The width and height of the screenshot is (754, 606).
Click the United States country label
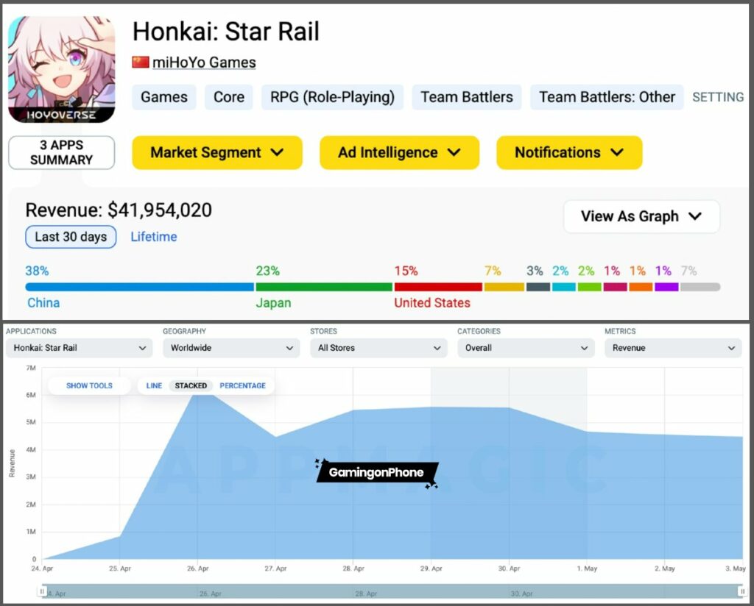[431, 303]
